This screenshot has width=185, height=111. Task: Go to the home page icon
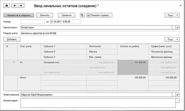point(7,6)
